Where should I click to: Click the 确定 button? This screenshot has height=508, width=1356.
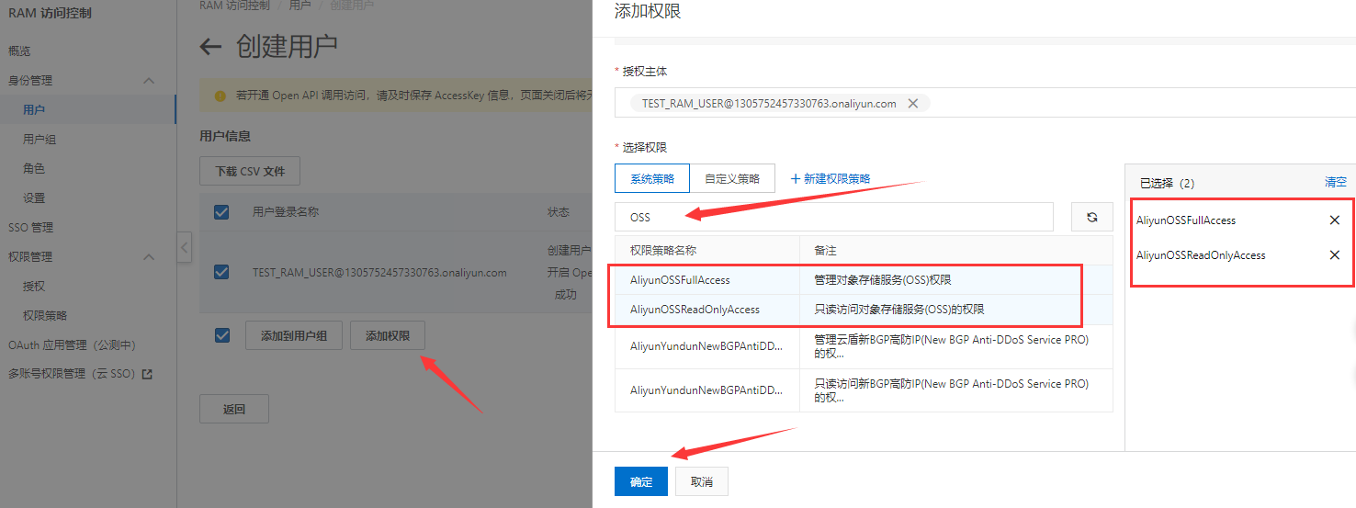point(641,482)
